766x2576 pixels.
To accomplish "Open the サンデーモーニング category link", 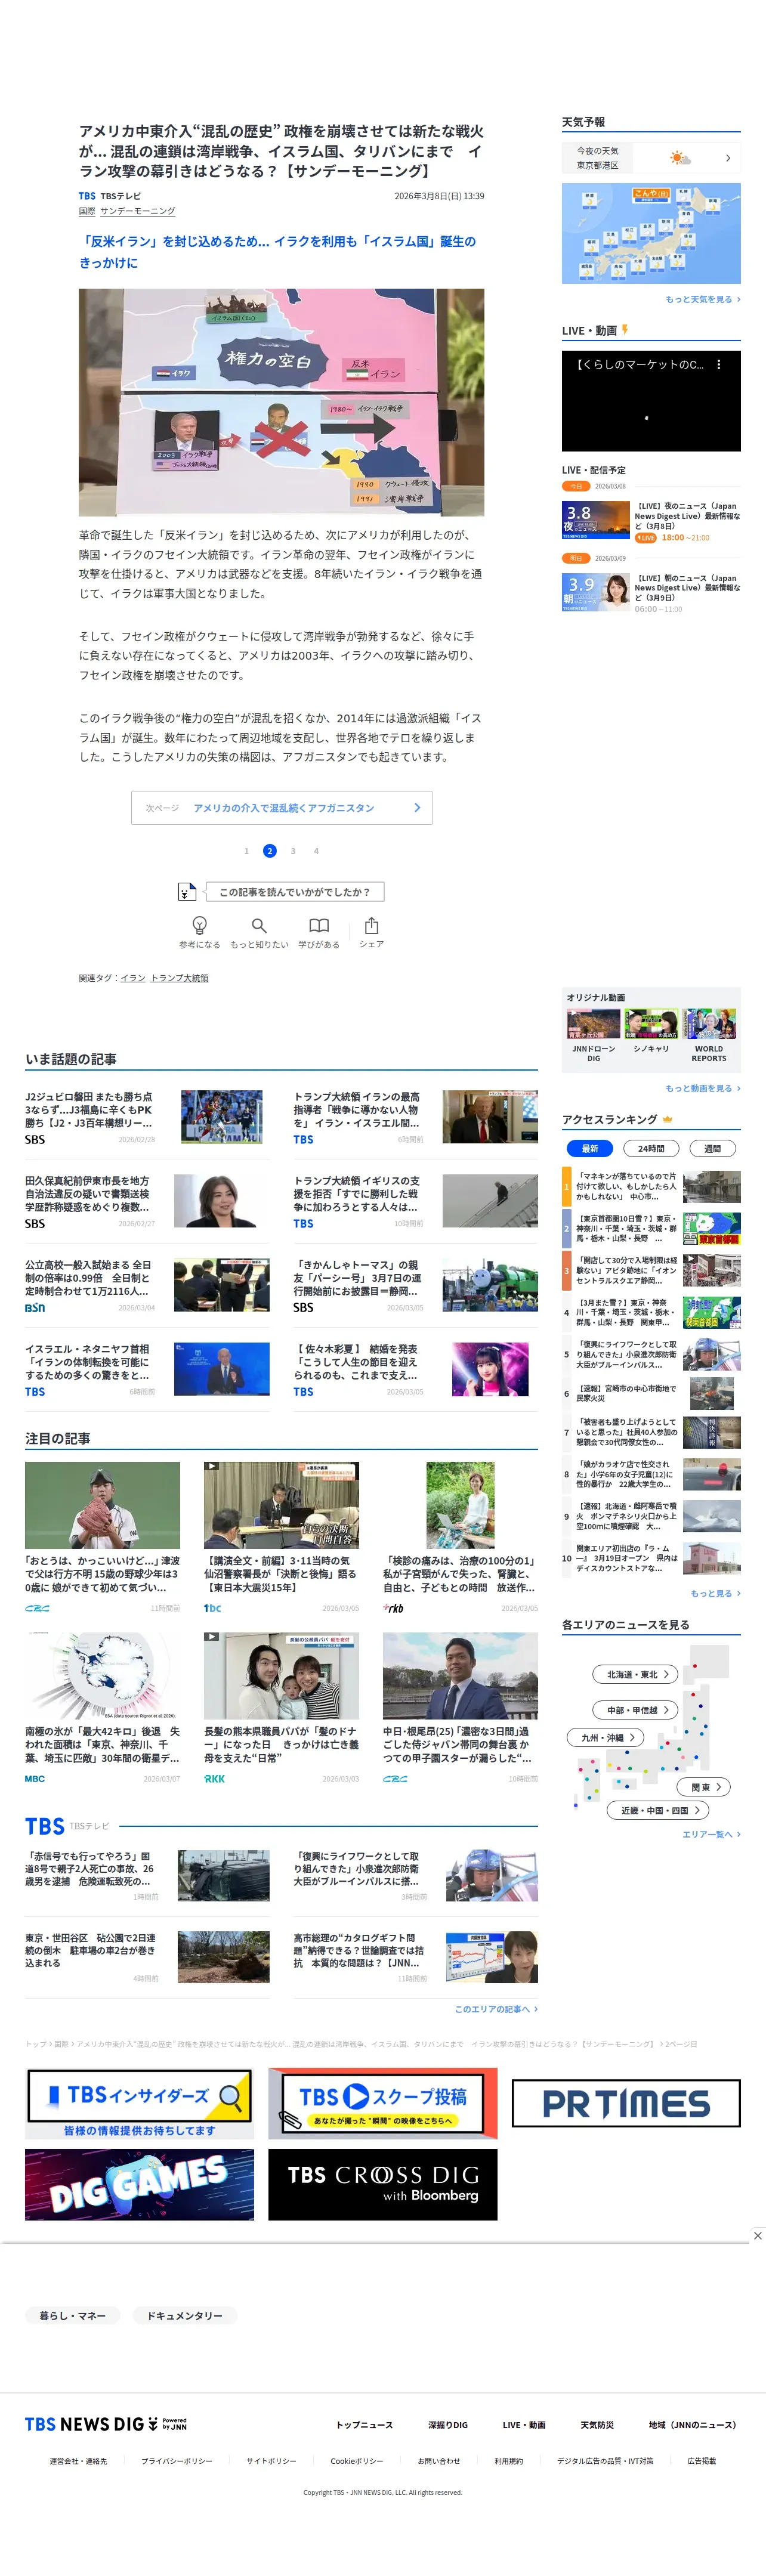I will click(138, 211).
